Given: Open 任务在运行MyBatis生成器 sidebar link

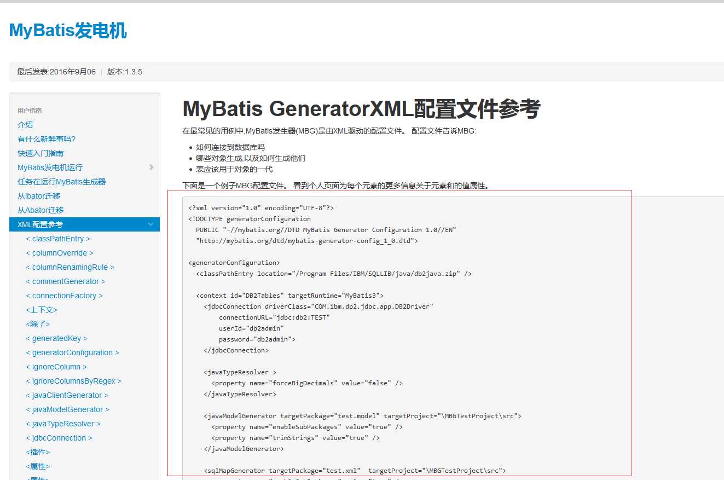Looking at the screenshot, I should [62, 182].
